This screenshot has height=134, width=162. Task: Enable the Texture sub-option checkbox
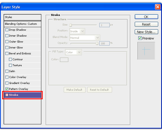(x=10, y=65)
